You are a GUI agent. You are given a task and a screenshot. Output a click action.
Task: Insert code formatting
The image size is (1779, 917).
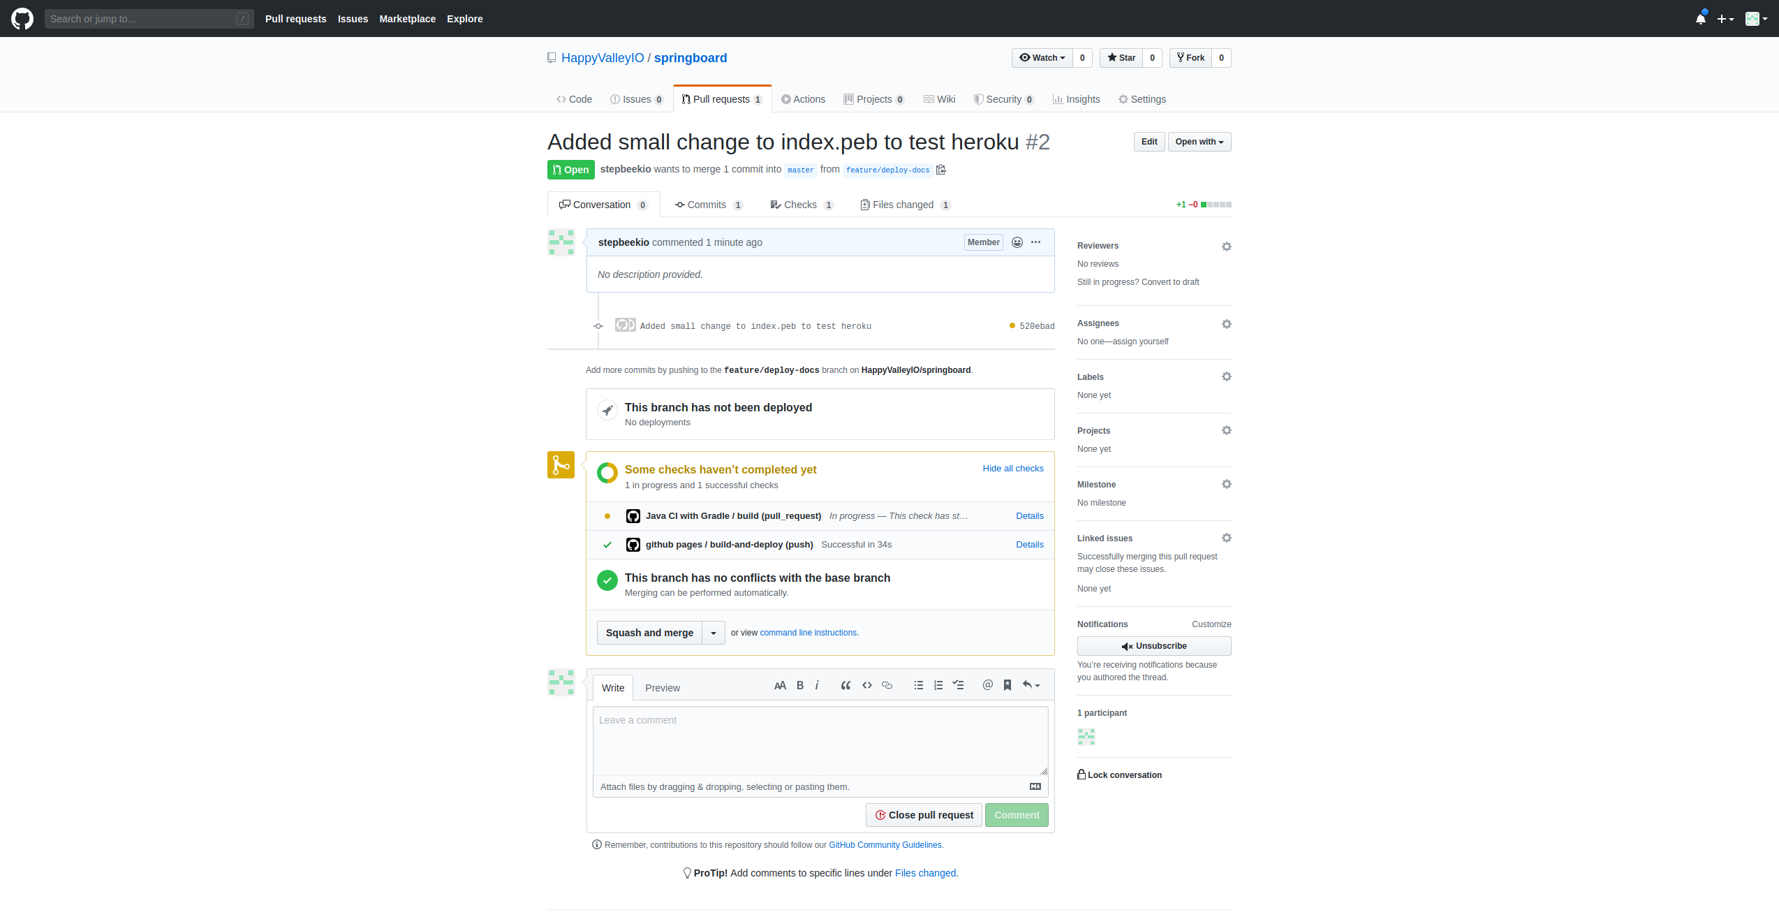[866, 685]
